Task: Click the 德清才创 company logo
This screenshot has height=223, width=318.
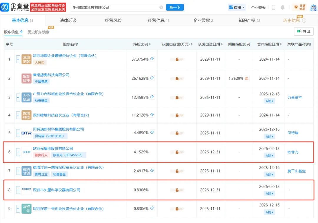Action: coord(26,171)
